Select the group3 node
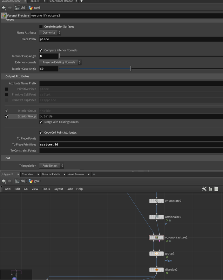 click(156, 253)
